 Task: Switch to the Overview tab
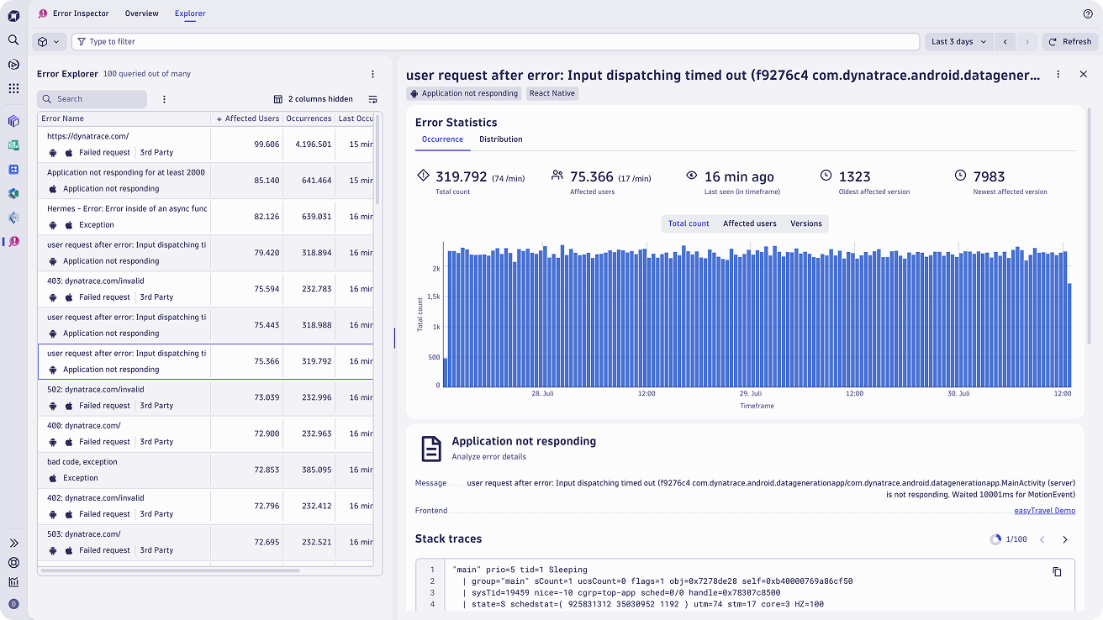pos(141,13)
